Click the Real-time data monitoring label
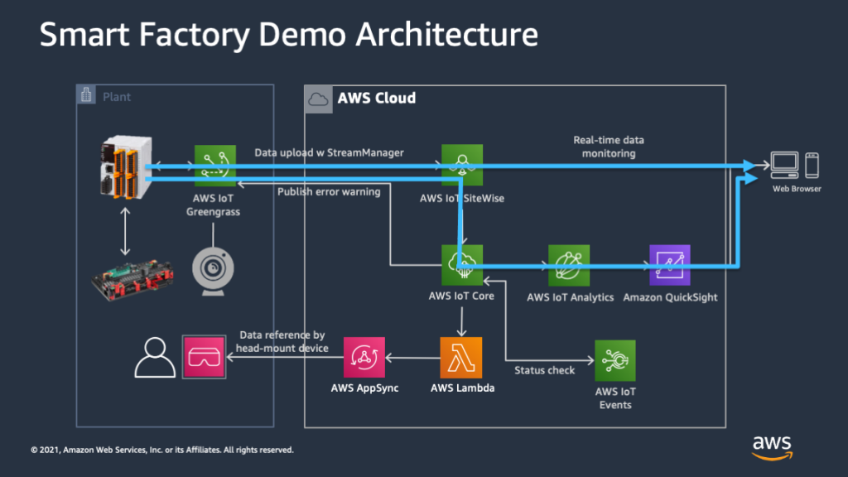The image size is (848, 477). click(609, 147)
